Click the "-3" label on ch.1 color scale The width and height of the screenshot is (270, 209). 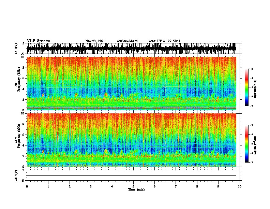point(252,69)
